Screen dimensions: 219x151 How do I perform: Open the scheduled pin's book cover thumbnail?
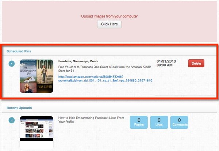point(36,76)
